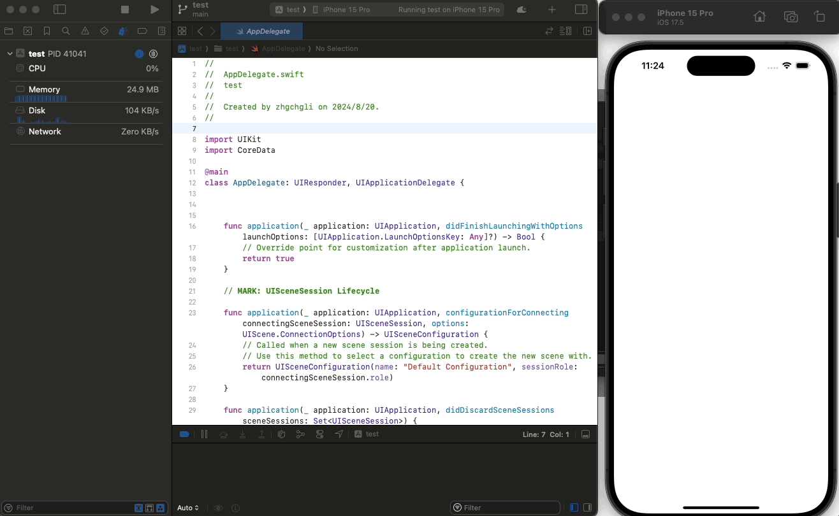Viewport: 839px width, 516px height.
Task: Open the Debug navigator
Action: [x=123, y=31]
